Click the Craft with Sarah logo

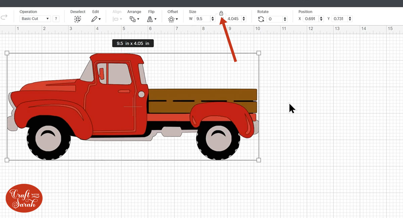(x=24, y=198)
